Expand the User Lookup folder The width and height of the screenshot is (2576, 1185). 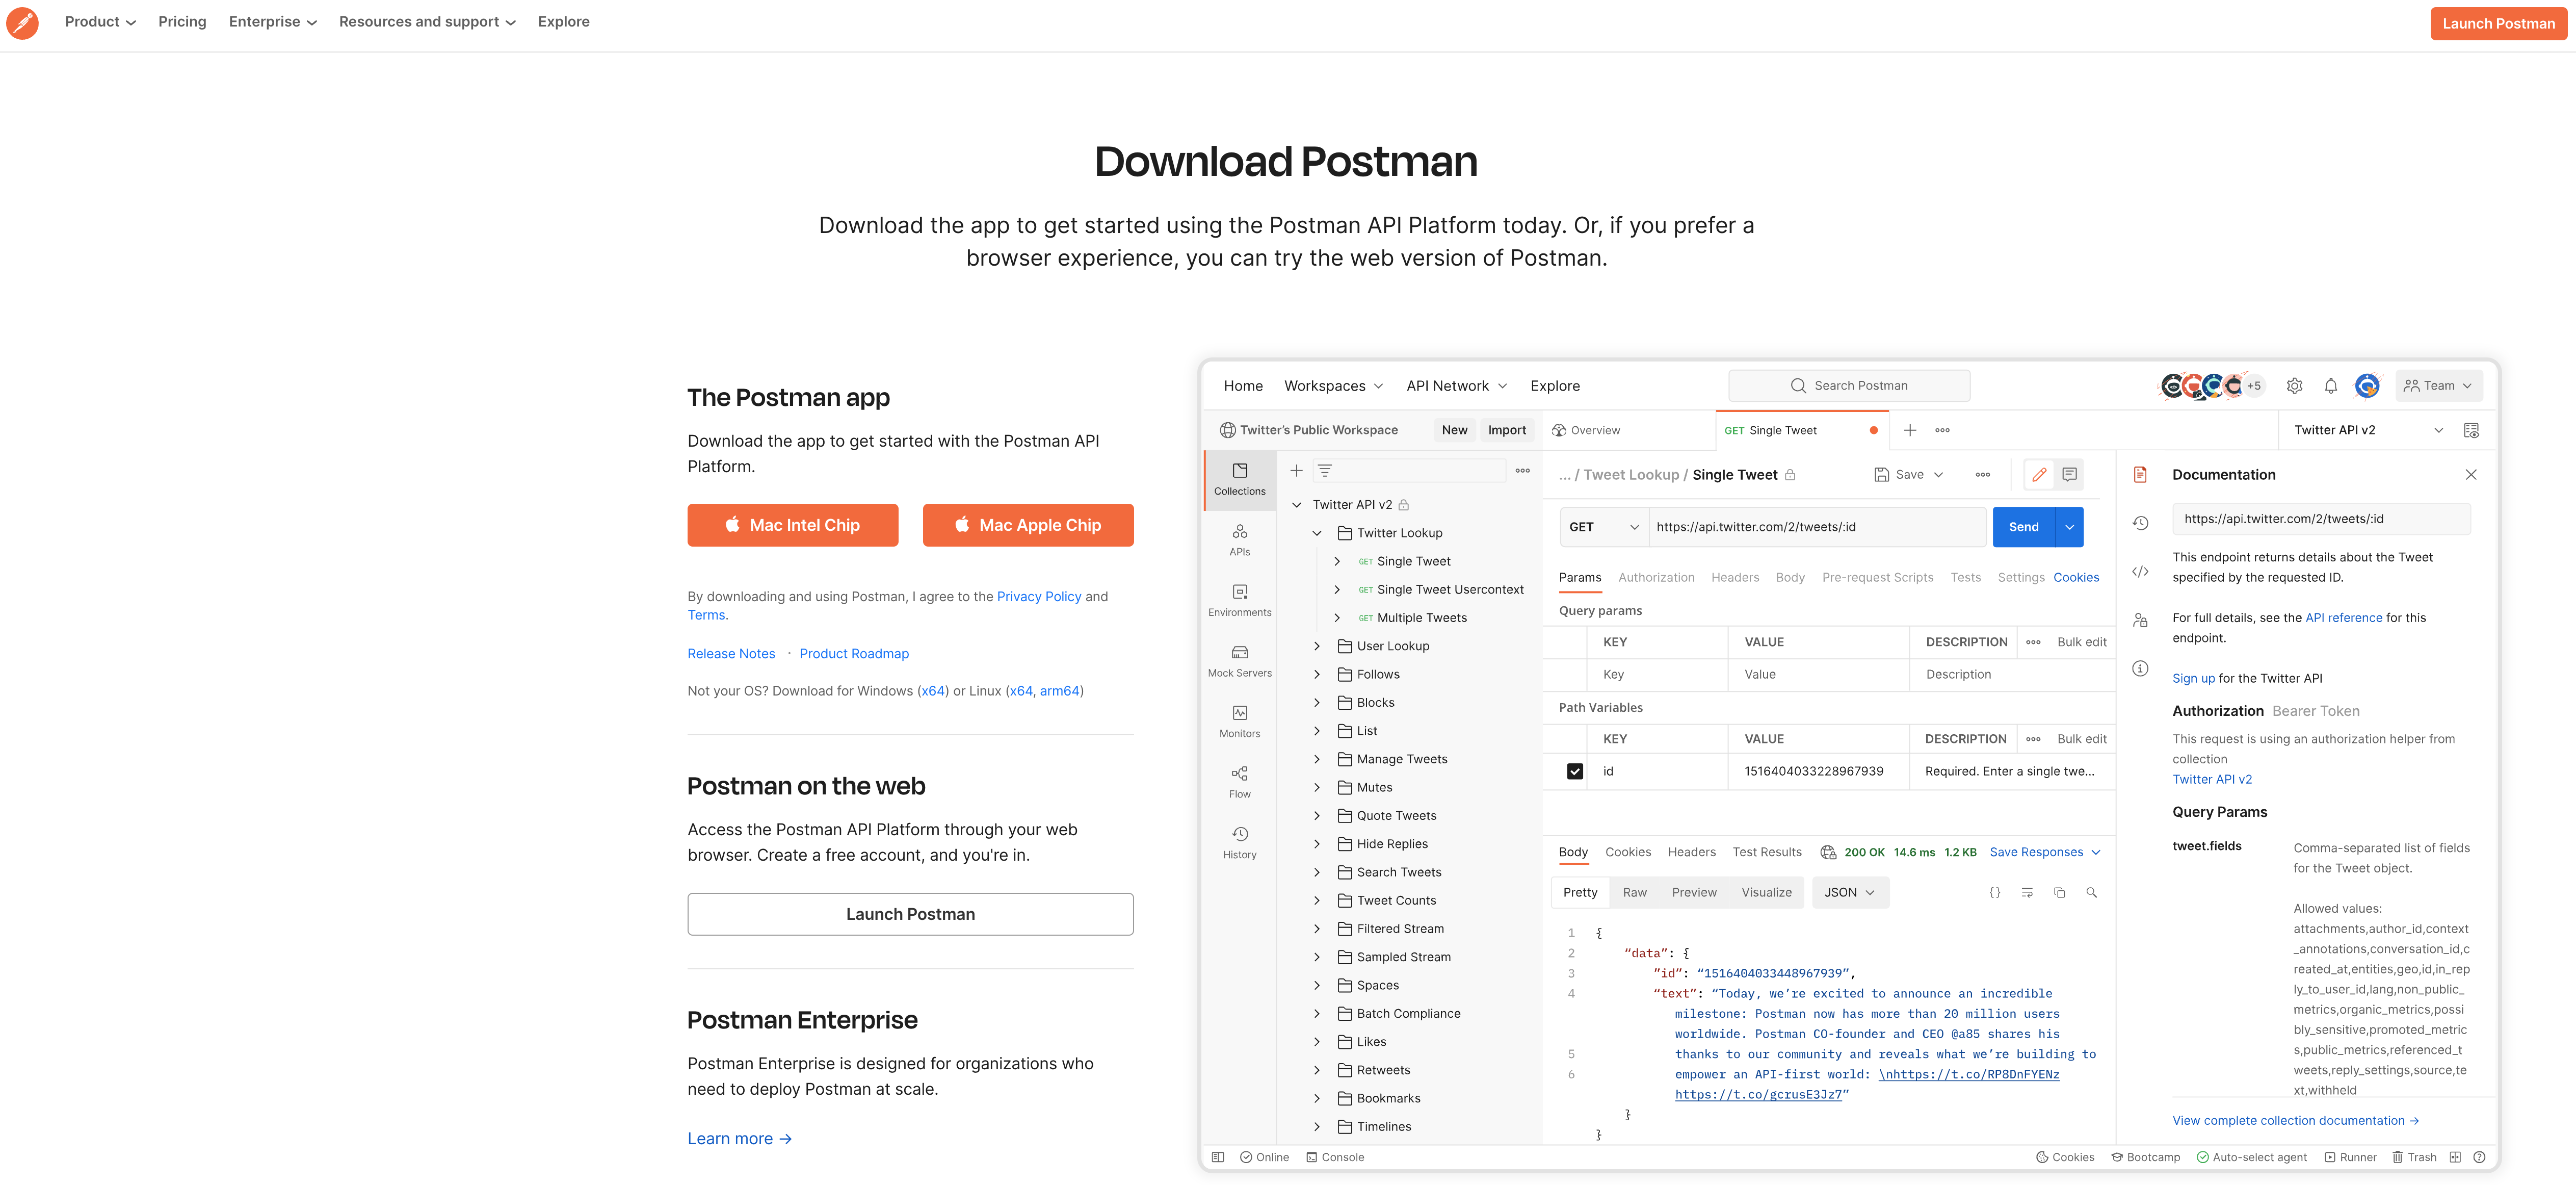coord(1318,645)
